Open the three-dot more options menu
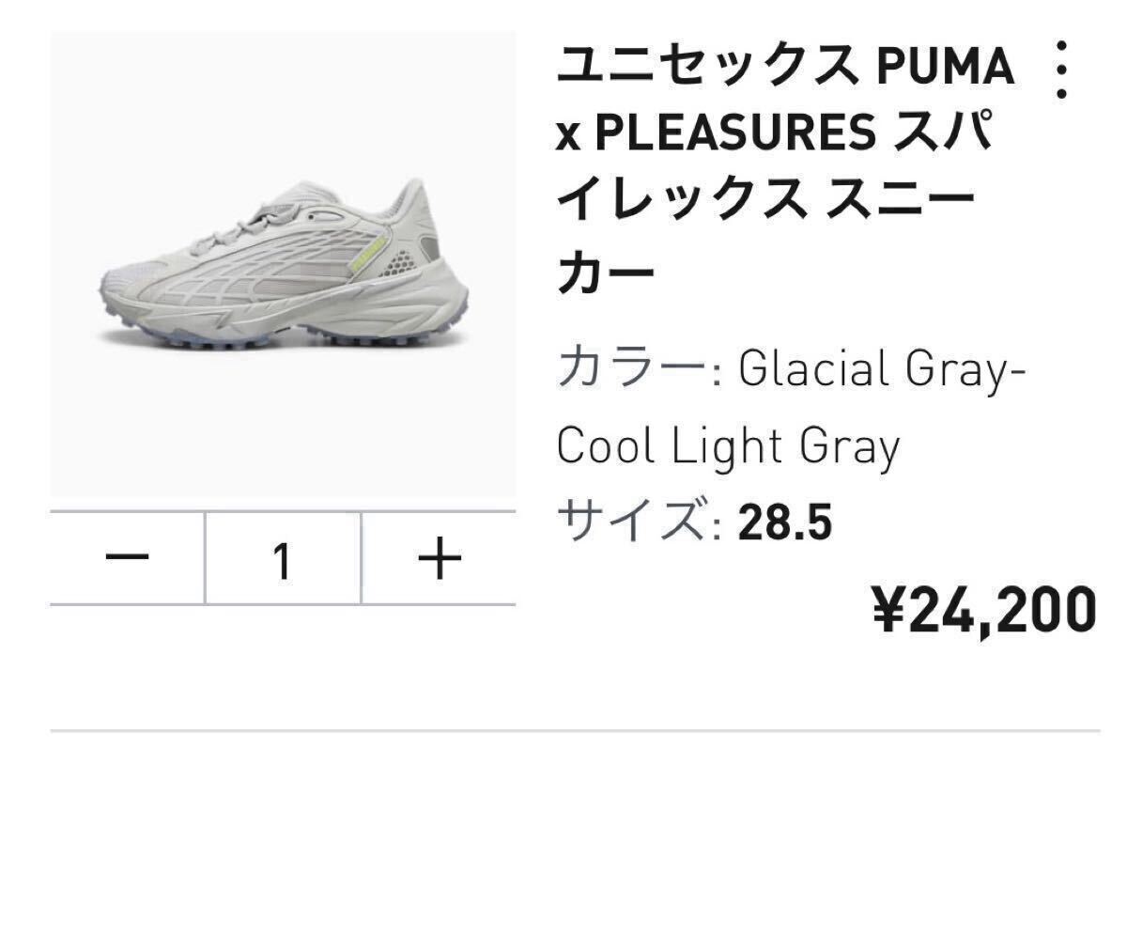Image resolution: width=1127 pixels, height=935 pixels. click(1062, 69)
